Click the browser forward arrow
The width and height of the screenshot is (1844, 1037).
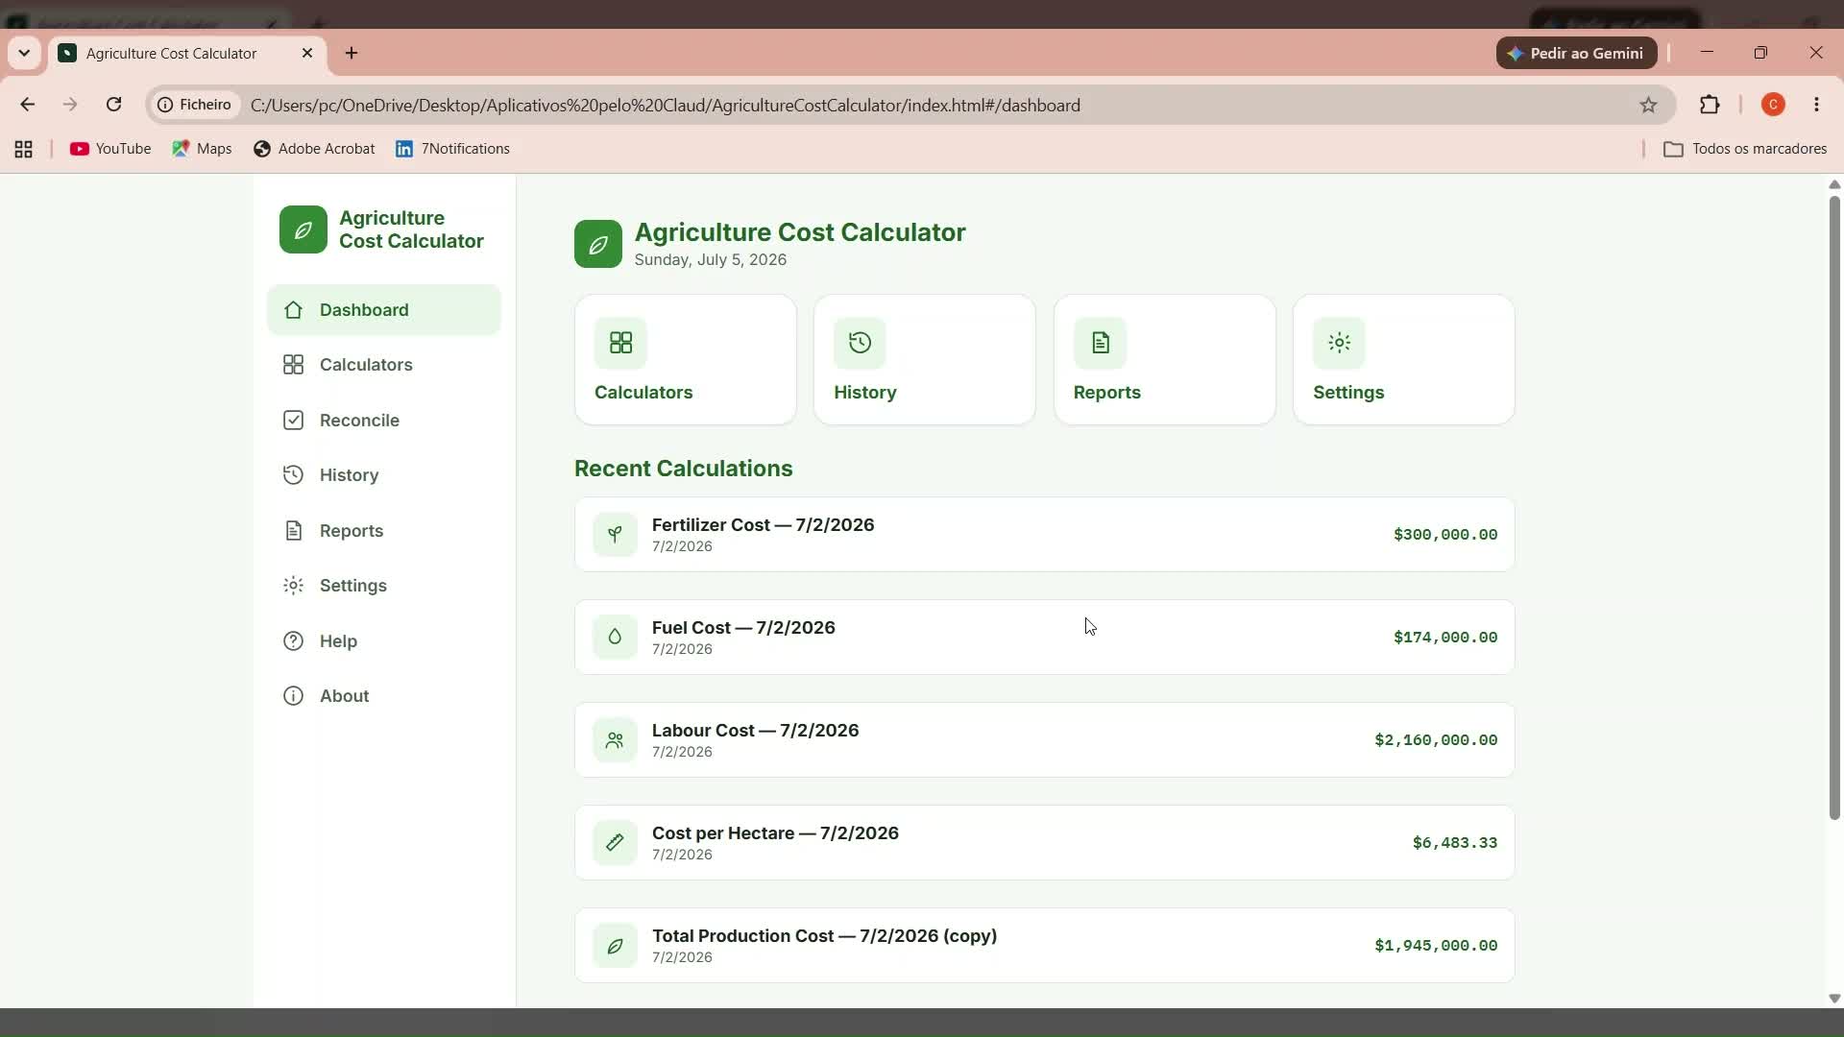[x=70, y=105]
